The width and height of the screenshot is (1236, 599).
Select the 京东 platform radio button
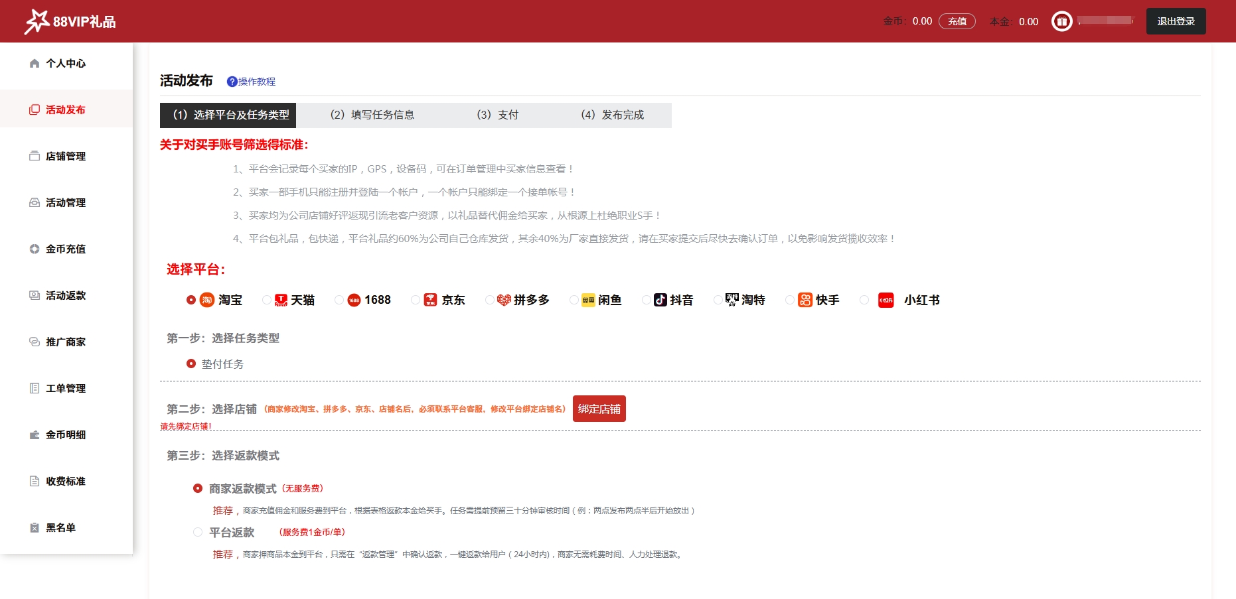416,300
